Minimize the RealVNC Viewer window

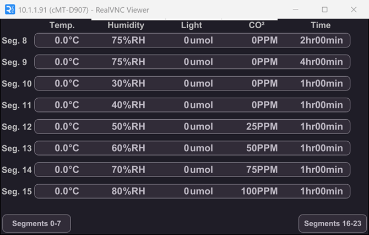pos(297,9)
